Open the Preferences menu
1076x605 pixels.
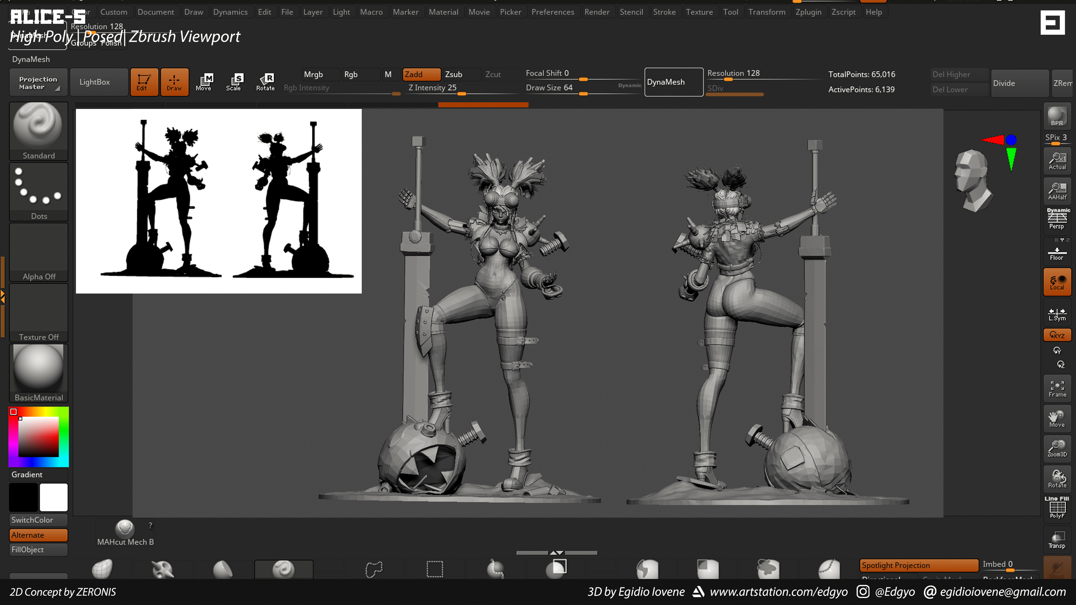tap(553, 12)
